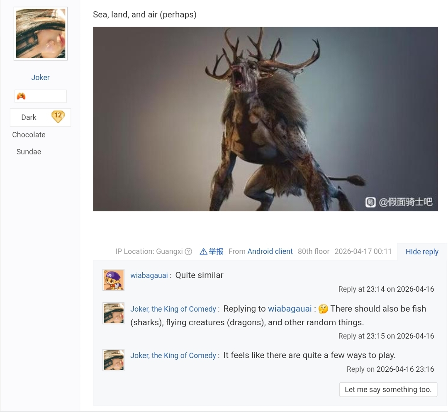Click the IP Location: Guangxi text
448x412 pixels.
(149, 251)
